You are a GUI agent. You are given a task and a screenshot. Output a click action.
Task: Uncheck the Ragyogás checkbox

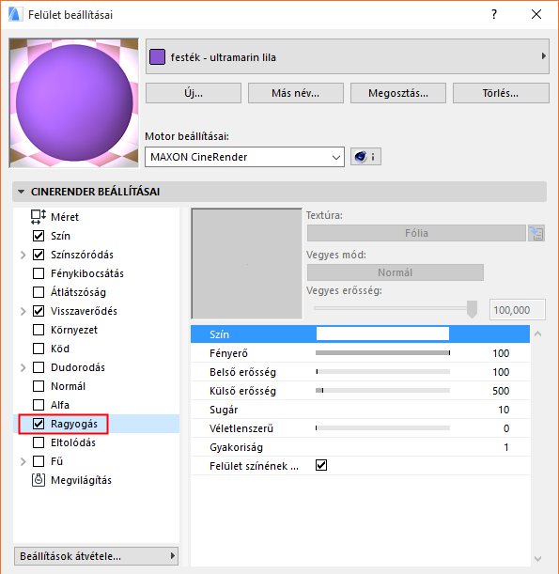click(x=39, y=424)
